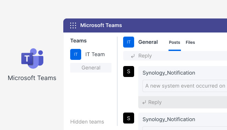Click the Microsoft Teams caption under logo
Screen dimensions: 227x130
tap(32, 78)
